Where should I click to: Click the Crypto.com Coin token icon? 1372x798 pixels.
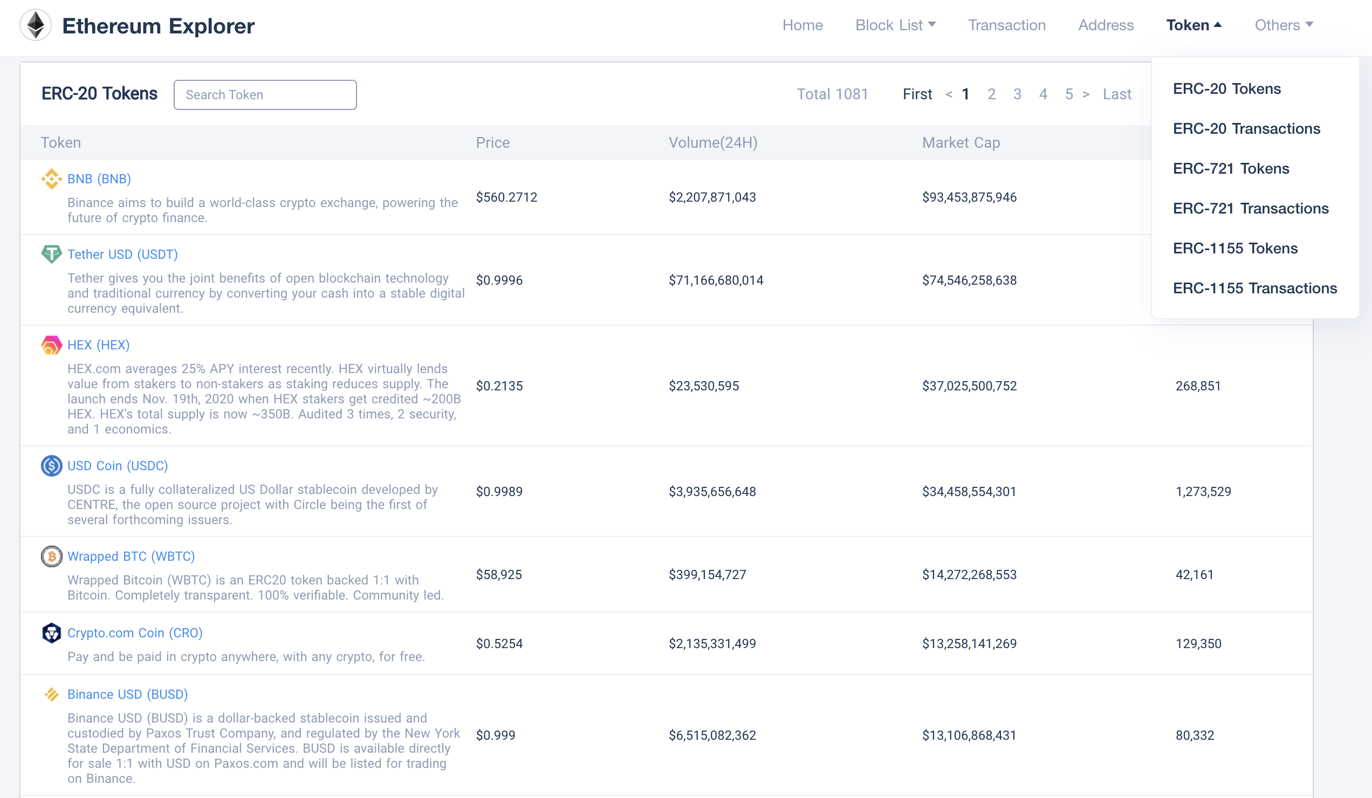click(51, 633)
